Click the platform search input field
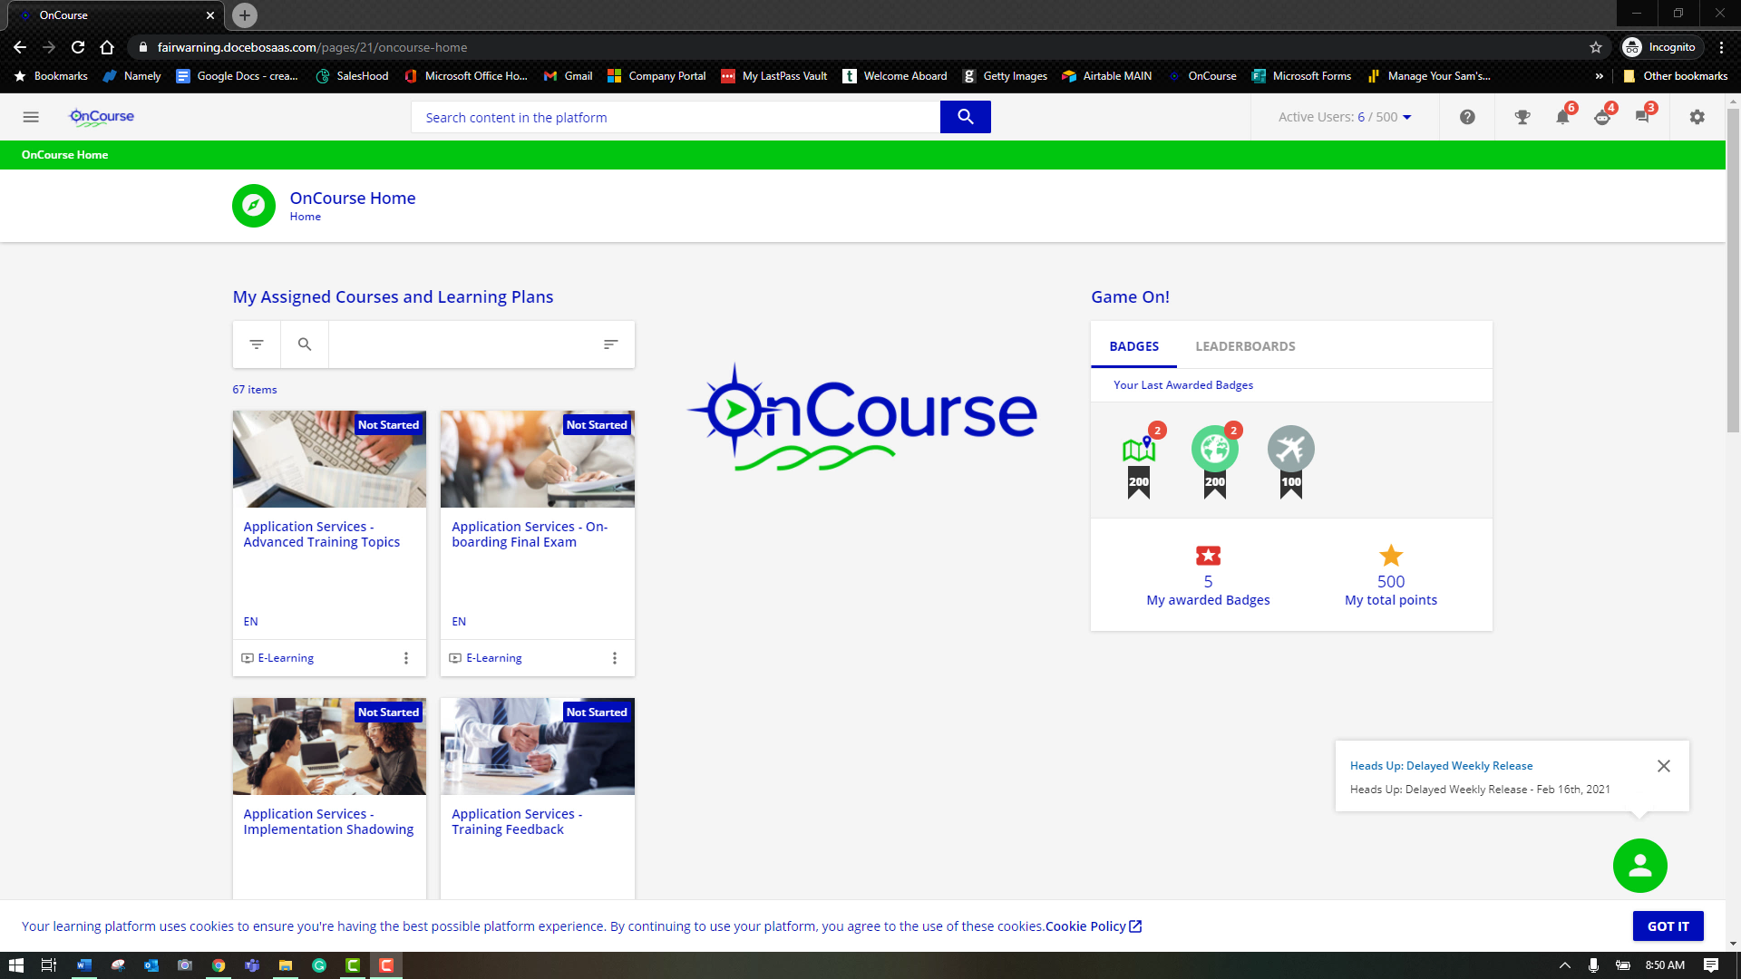Screen dimensions: 1741x979 [676, 118]
